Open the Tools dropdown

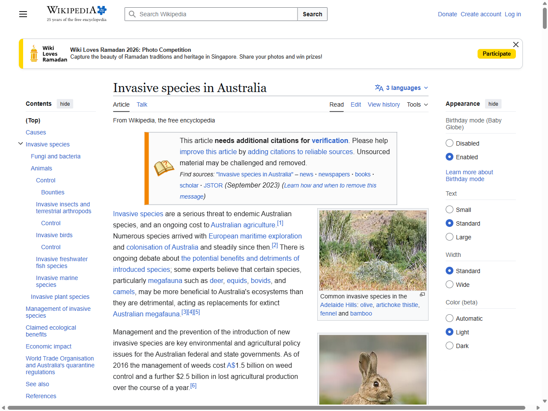[417, 104]
